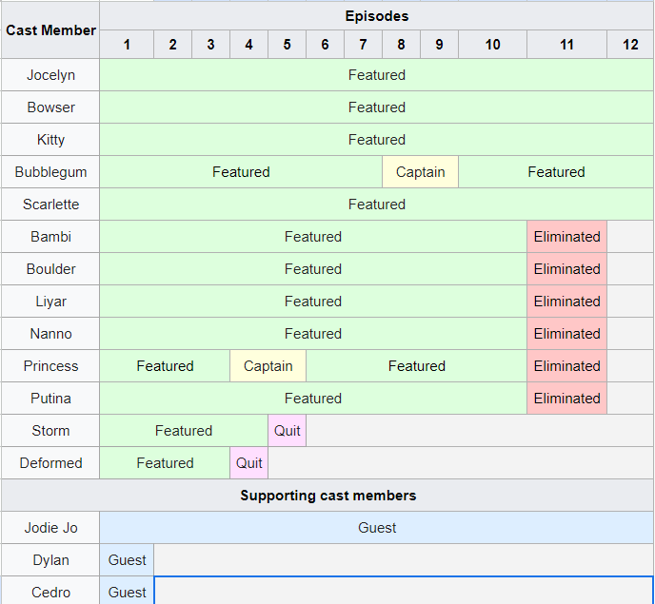Screen dimensions: 655x604
Task: Click Deformed's Quit cell
Action: [x=248, y=463]
